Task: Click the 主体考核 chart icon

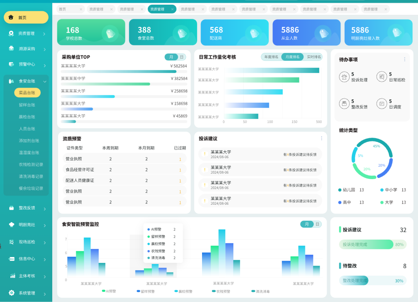Action: coord(12,276)
